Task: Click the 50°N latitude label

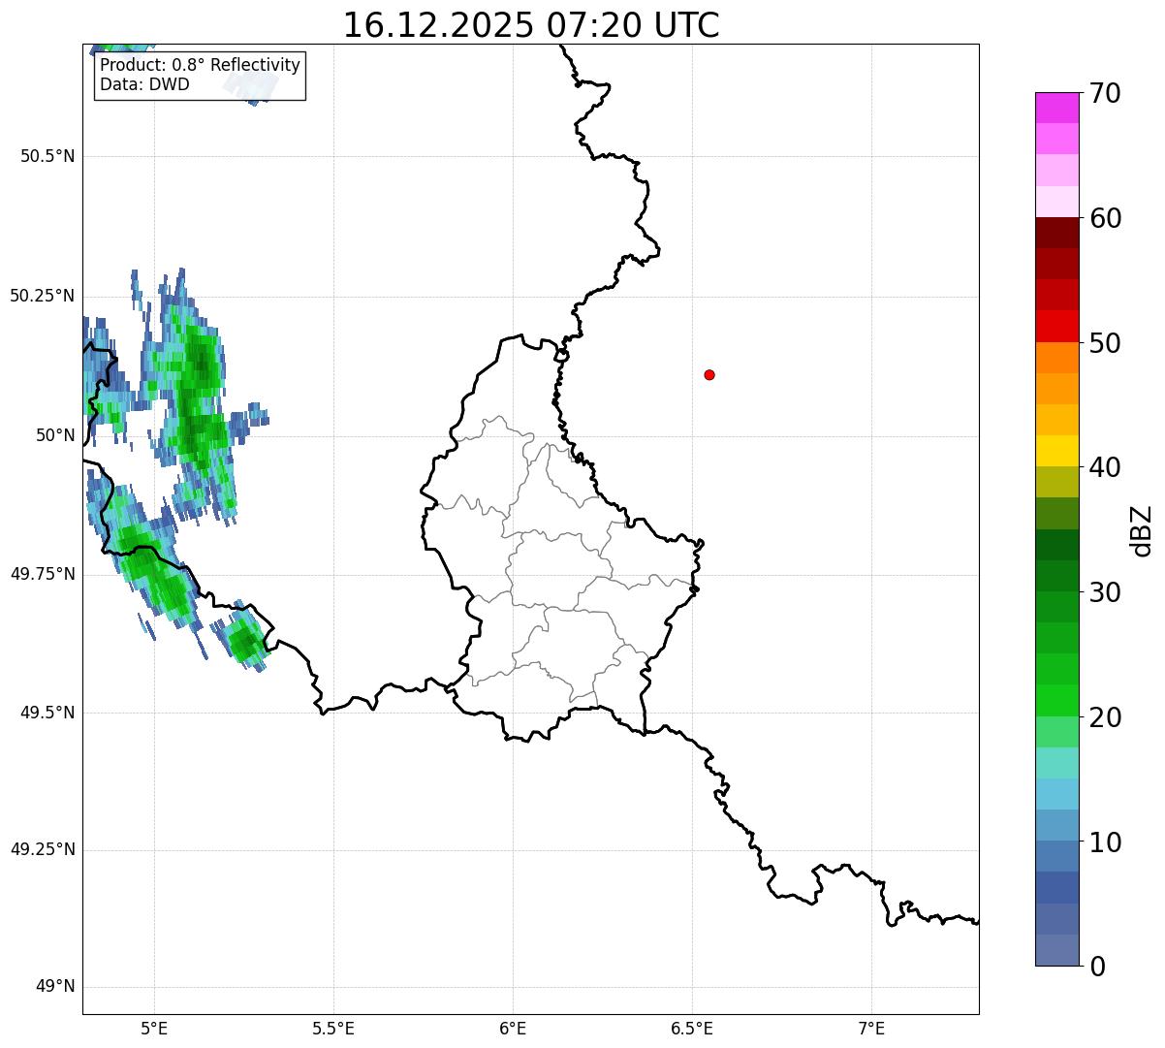Action: pyautogui.click(x=55, y=435)
